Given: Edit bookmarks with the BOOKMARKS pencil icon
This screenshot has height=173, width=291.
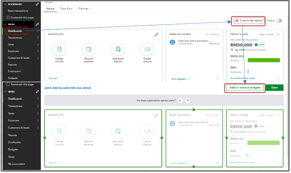Looking at the screenshot, I should click(37, 4).
